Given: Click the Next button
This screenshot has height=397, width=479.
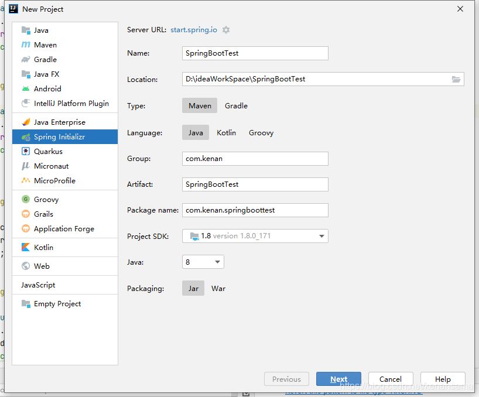Looking at the screenshot, I should (x=339, y=379).
